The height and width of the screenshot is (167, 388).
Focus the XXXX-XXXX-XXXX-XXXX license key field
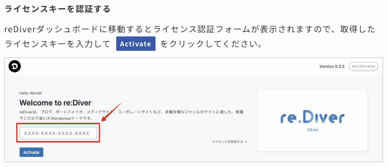[x=58, y=134]
